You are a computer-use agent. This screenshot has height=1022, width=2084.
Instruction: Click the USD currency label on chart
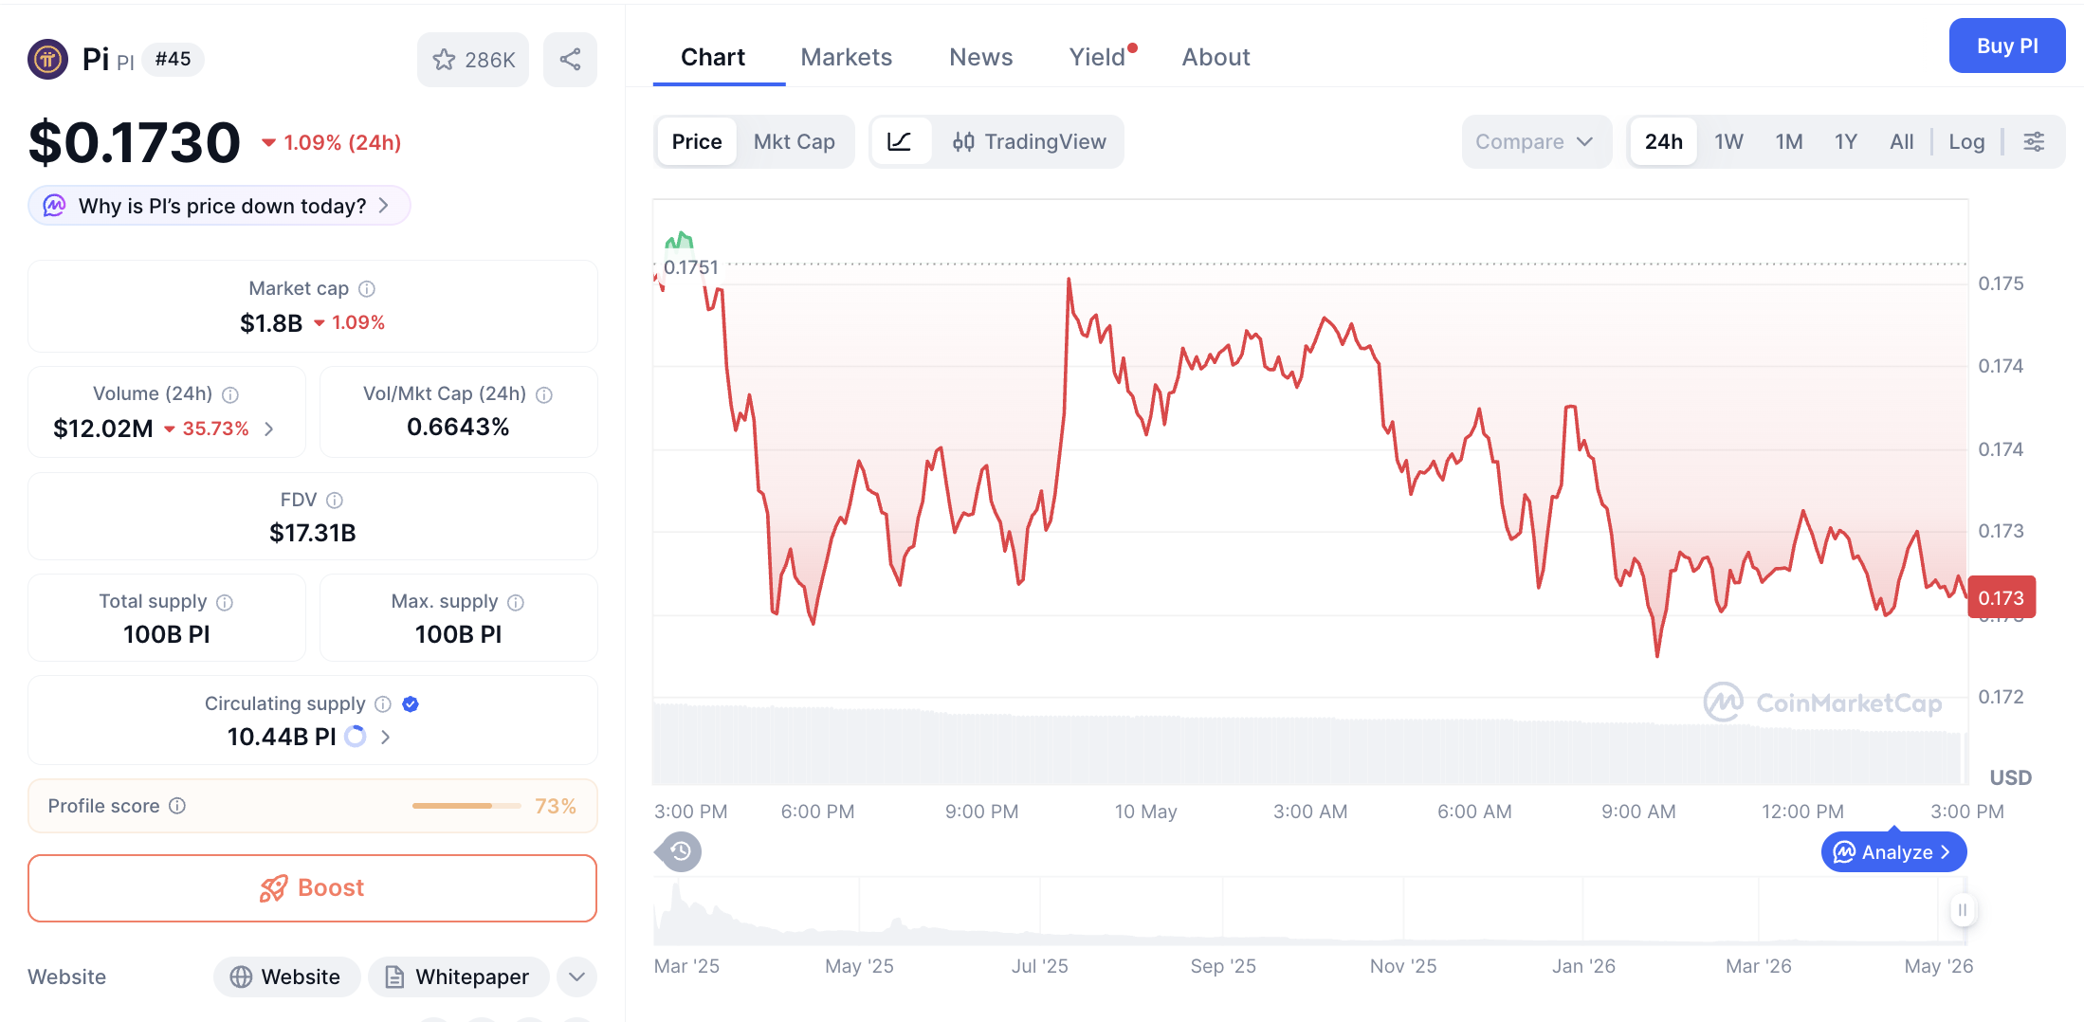2010,777
